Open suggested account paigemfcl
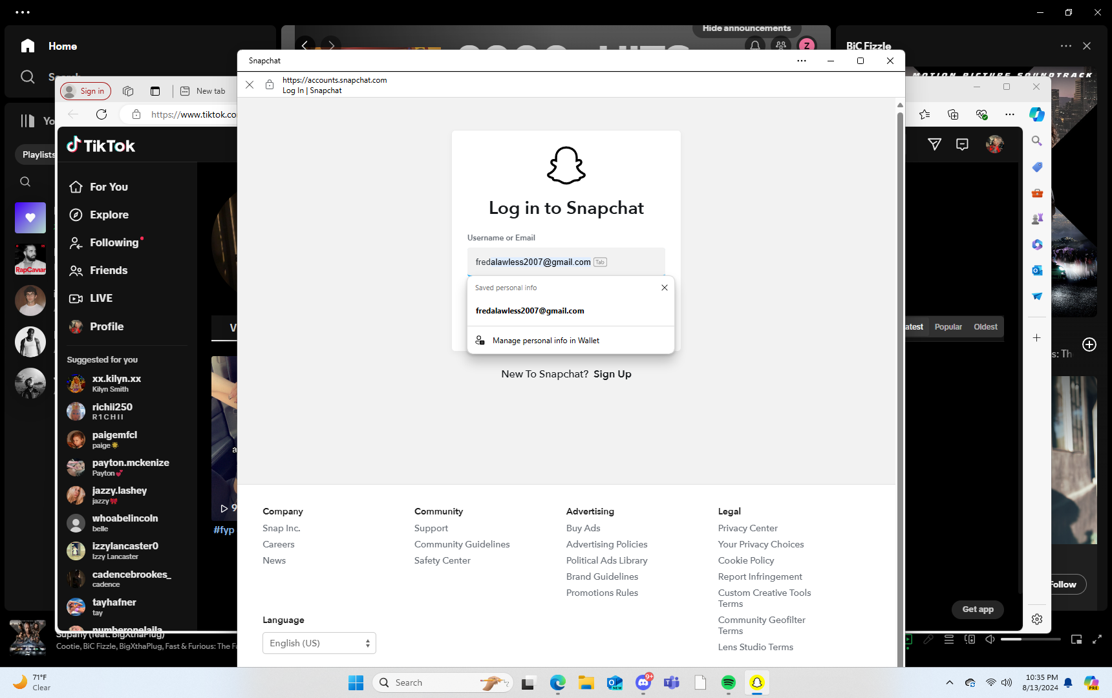The image size is (1112, 698). click(102, 439)
